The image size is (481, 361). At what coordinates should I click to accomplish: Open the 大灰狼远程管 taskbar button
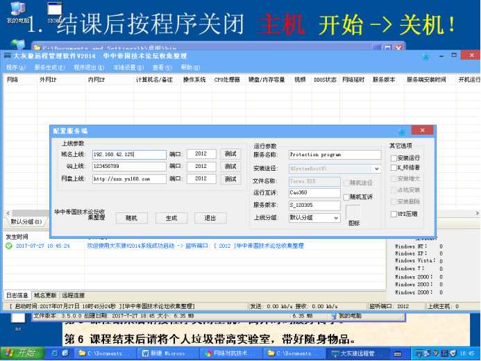pos(357,353)
